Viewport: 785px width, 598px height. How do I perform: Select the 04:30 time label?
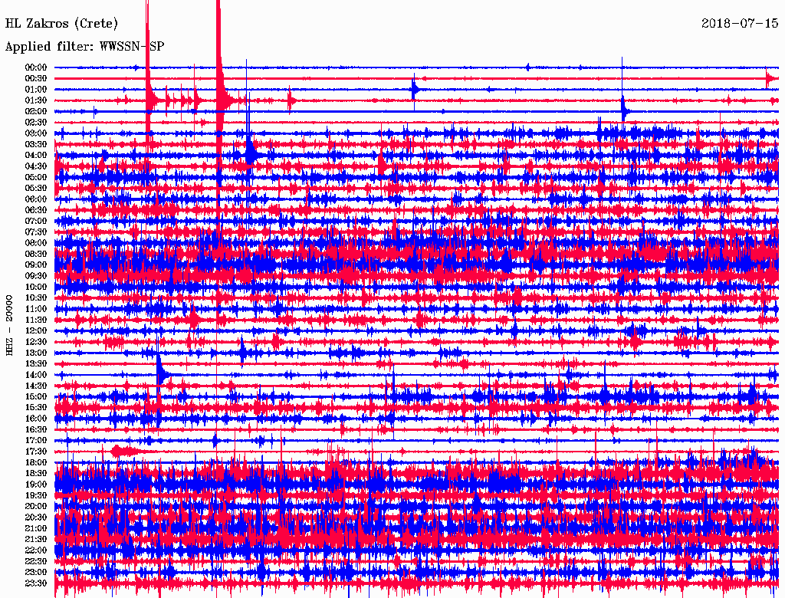tap(36, 166)
